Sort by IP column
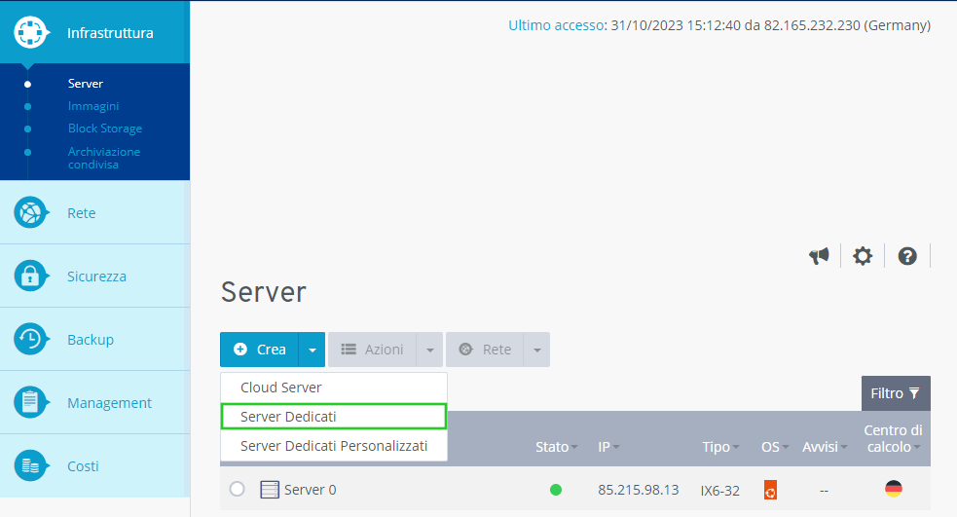 [608, 447]
